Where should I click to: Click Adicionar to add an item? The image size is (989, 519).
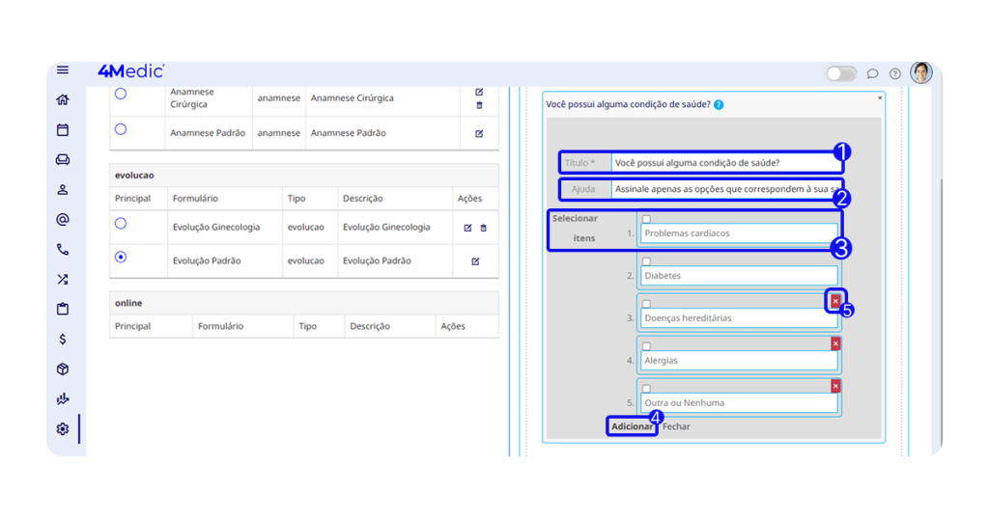(632, 426)
